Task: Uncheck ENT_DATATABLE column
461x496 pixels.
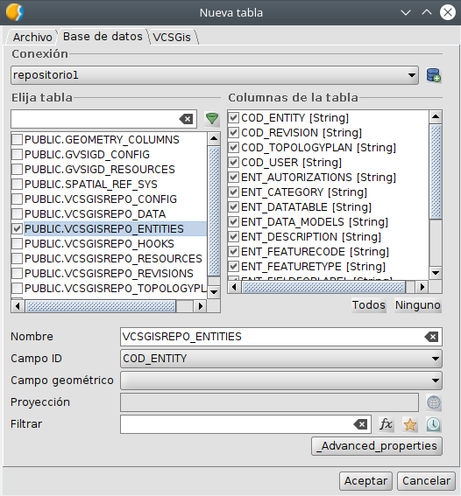Action: 233,206
